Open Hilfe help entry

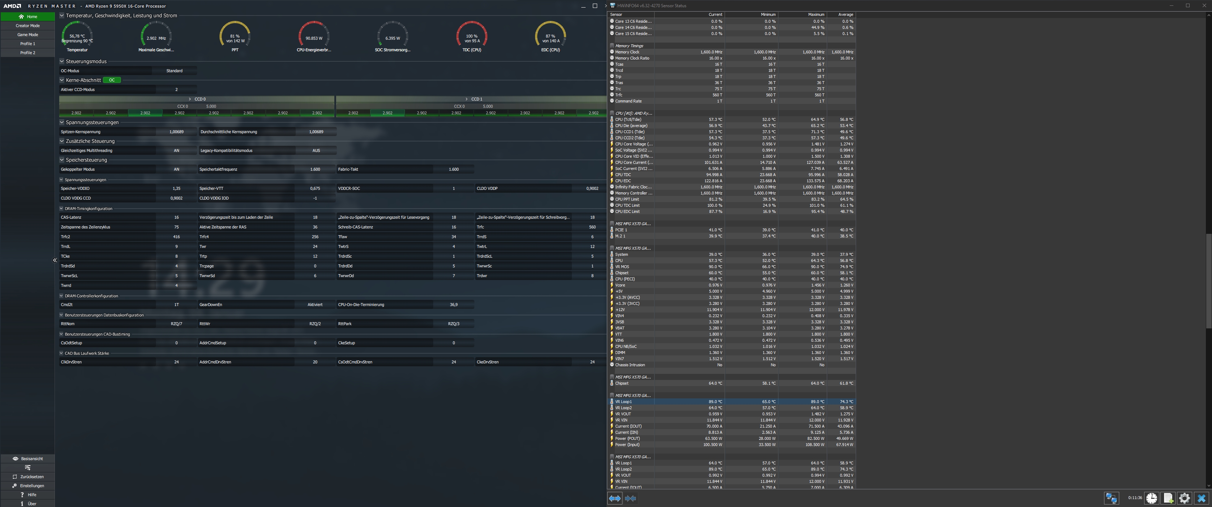click(x=28, y=494)
